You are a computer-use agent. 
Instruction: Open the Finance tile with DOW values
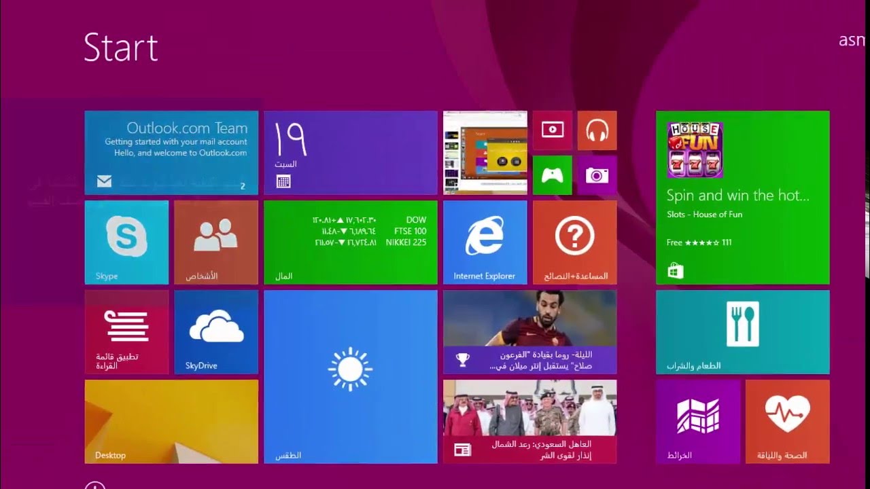[x=351, y=242]
